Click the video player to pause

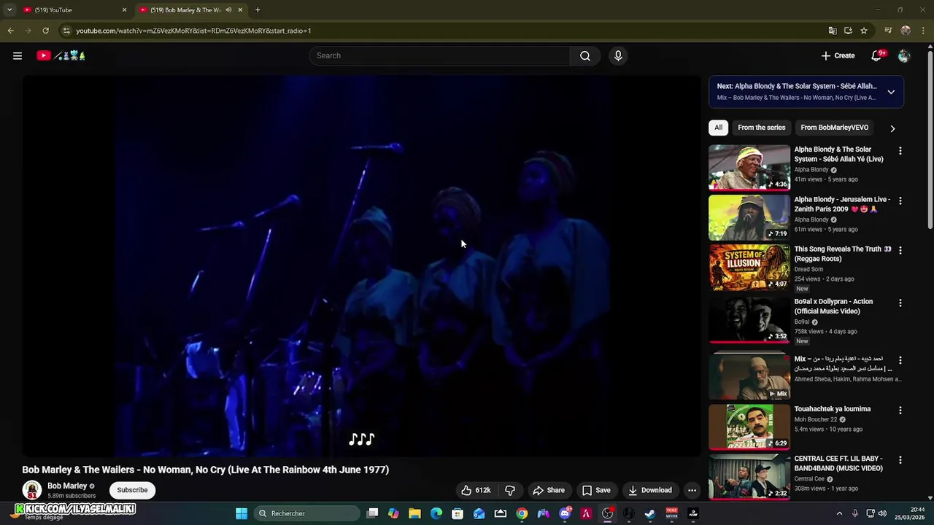pyautogui.click(x=361, y=266)
